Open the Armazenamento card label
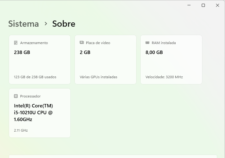 click(x=34, y=43)
